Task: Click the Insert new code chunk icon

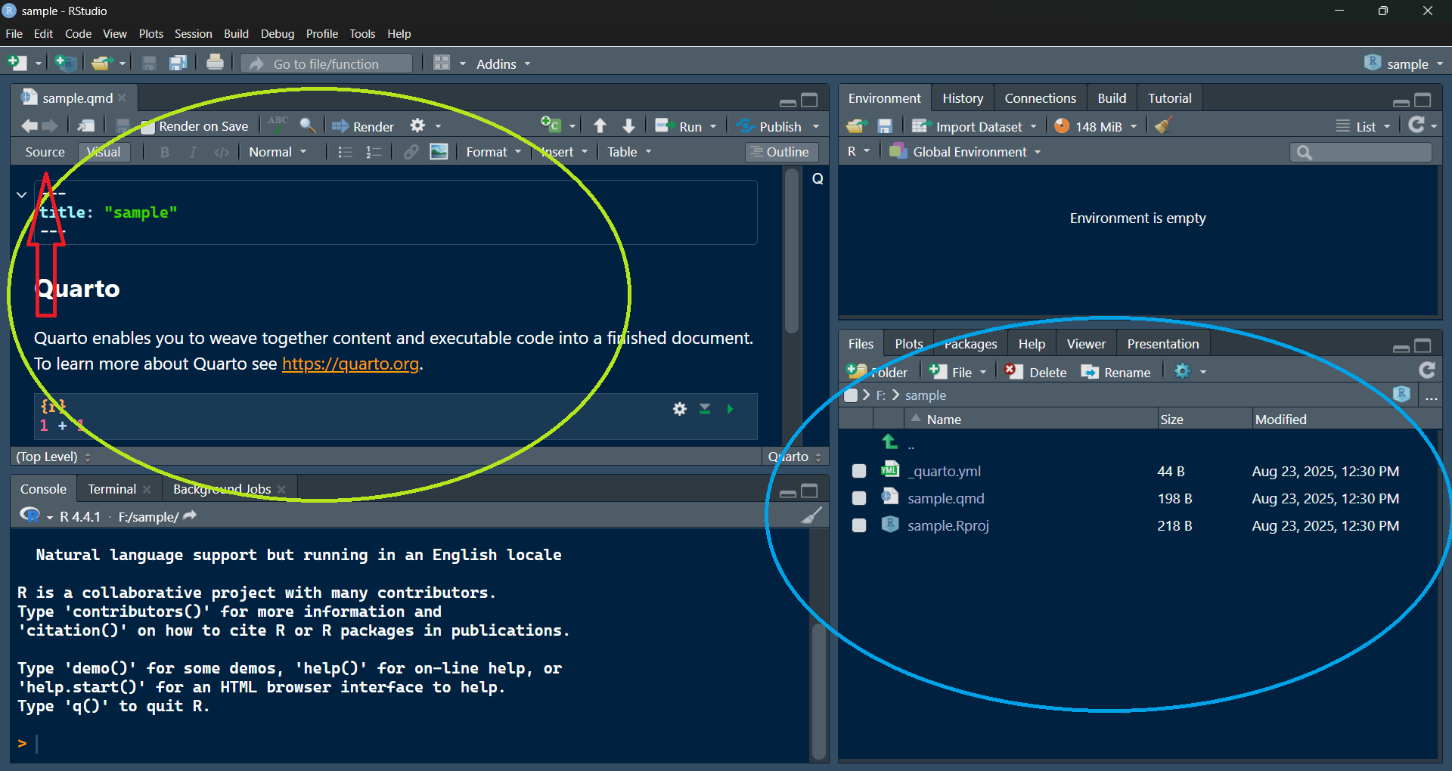Action: [x=550, y=125]
